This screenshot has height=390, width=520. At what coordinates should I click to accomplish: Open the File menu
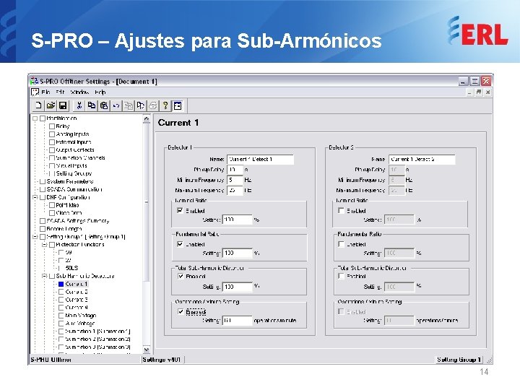[x=45, y=92]
